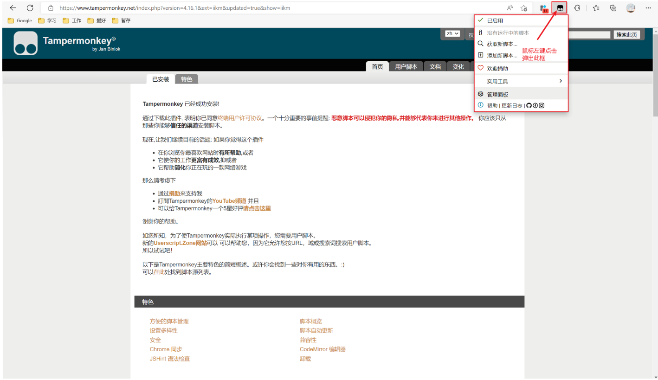Open the extension icon with the red 11 badge

tap(544, 8)
